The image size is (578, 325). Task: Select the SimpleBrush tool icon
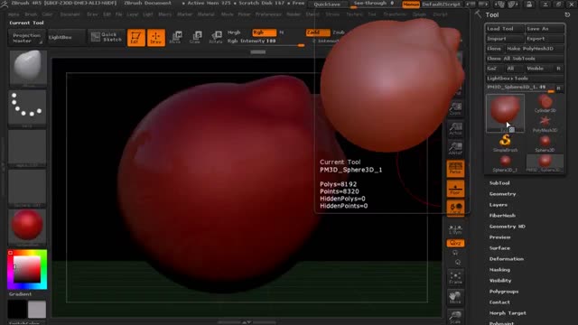505,144
